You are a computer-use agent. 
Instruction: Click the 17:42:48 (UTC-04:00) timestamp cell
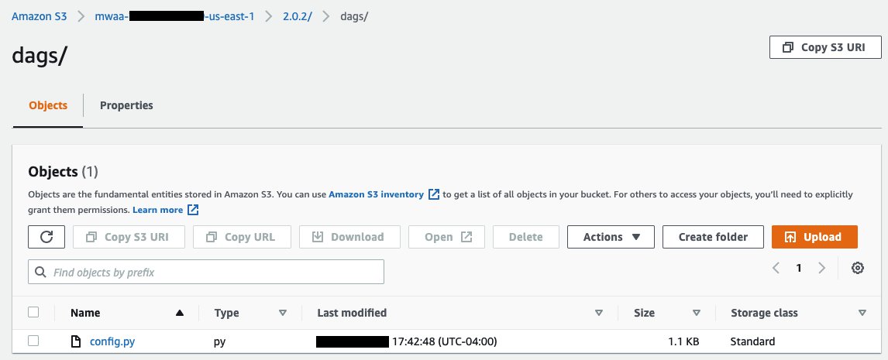click(445, 341)
